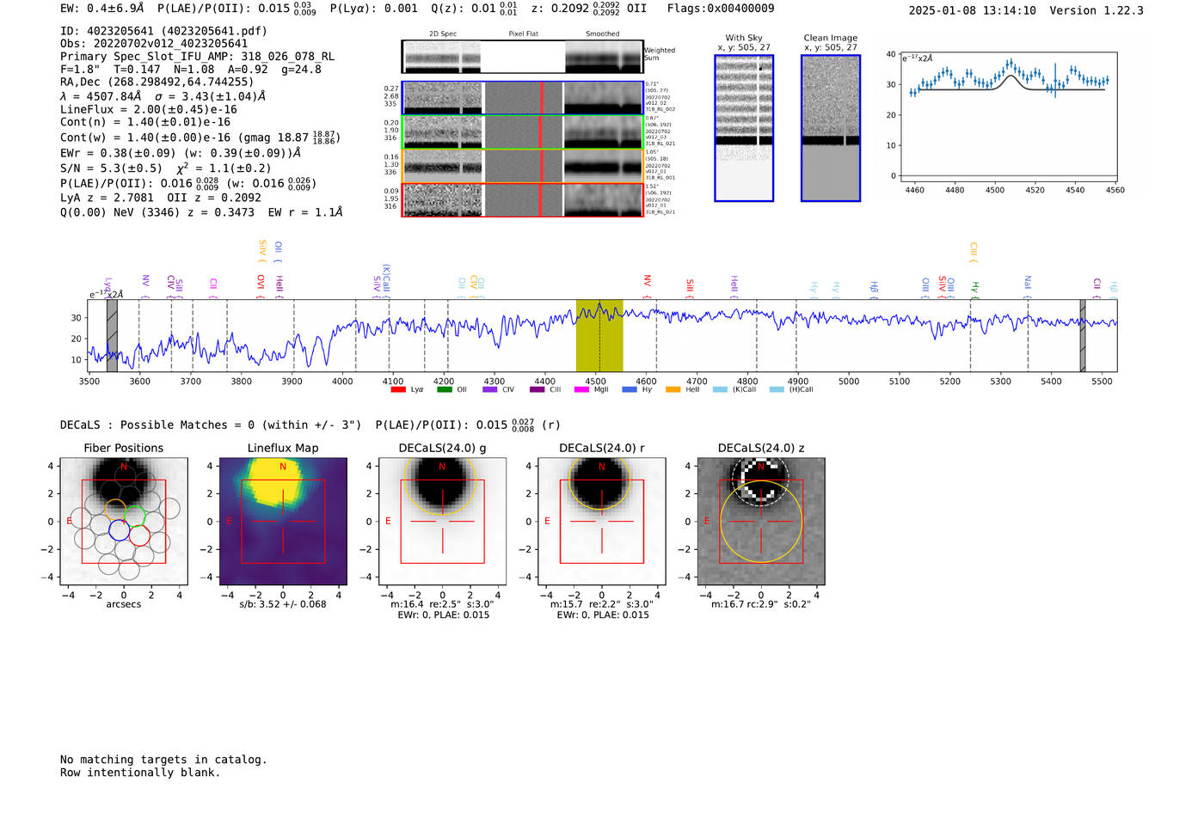Click the blue Hγ legend swatch
Image resolution: width=1204 pixels, height=819 pixels.
click(630, 389)
